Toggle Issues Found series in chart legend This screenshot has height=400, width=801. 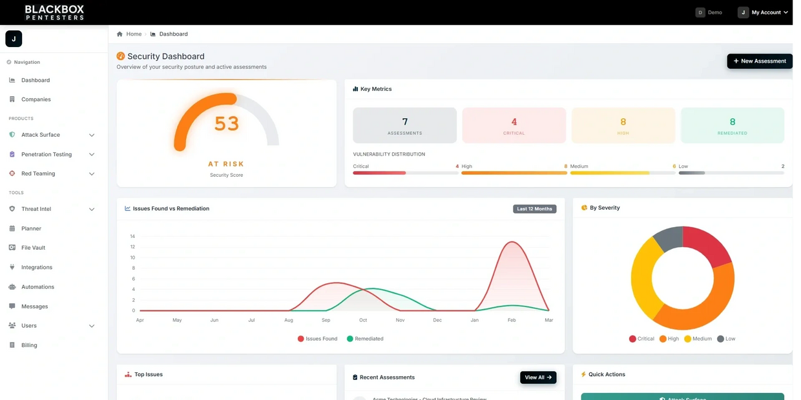click(x=318, y=339)
